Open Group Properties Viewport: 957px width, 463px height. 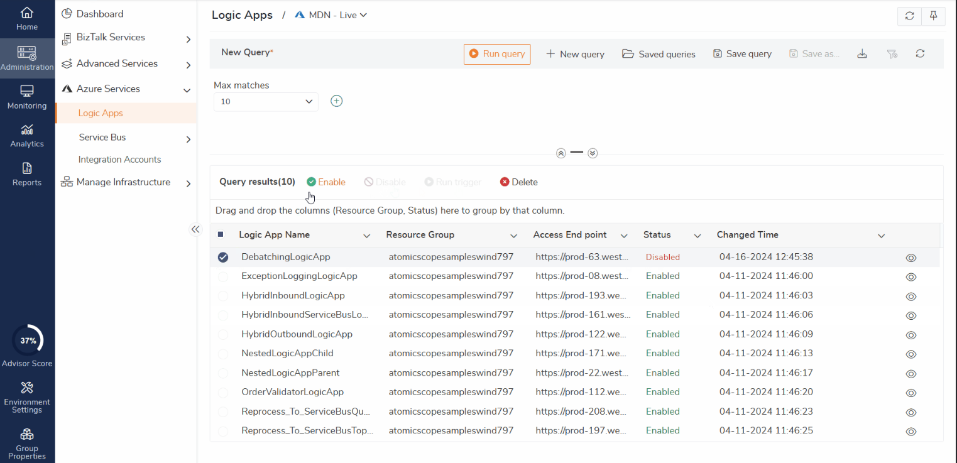[27, 444]
